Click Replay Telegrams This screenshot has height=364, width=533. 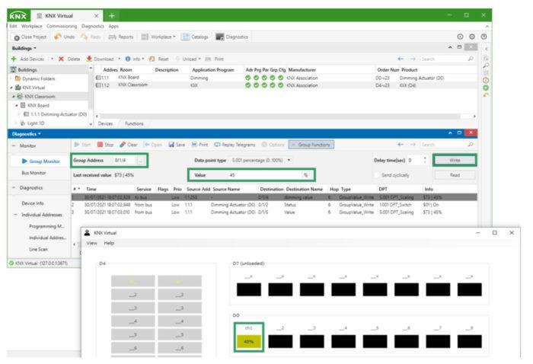235,145
